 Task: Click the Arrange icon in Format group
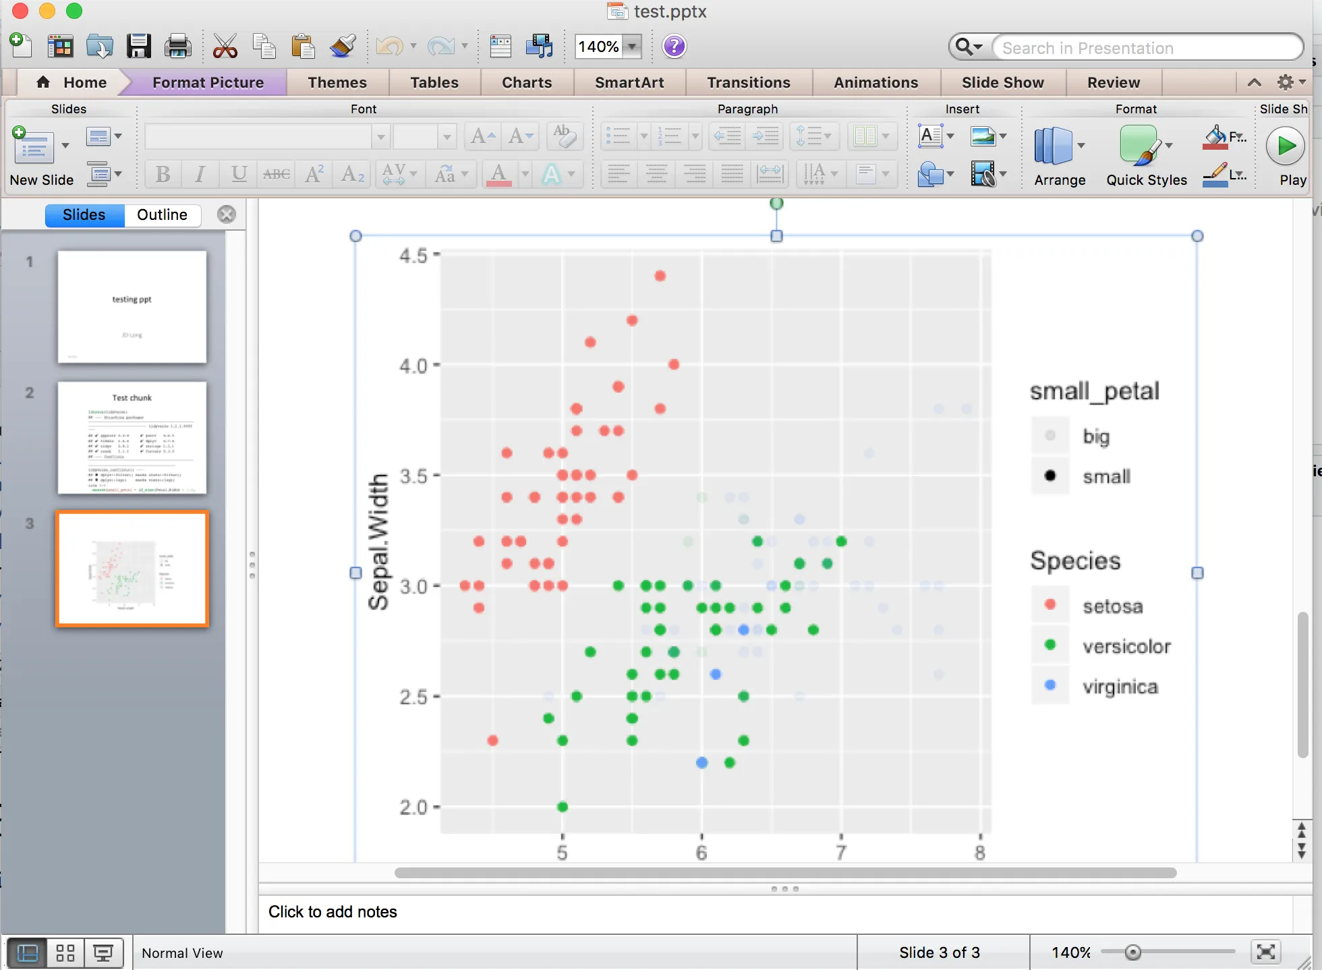coord(1053,146)
